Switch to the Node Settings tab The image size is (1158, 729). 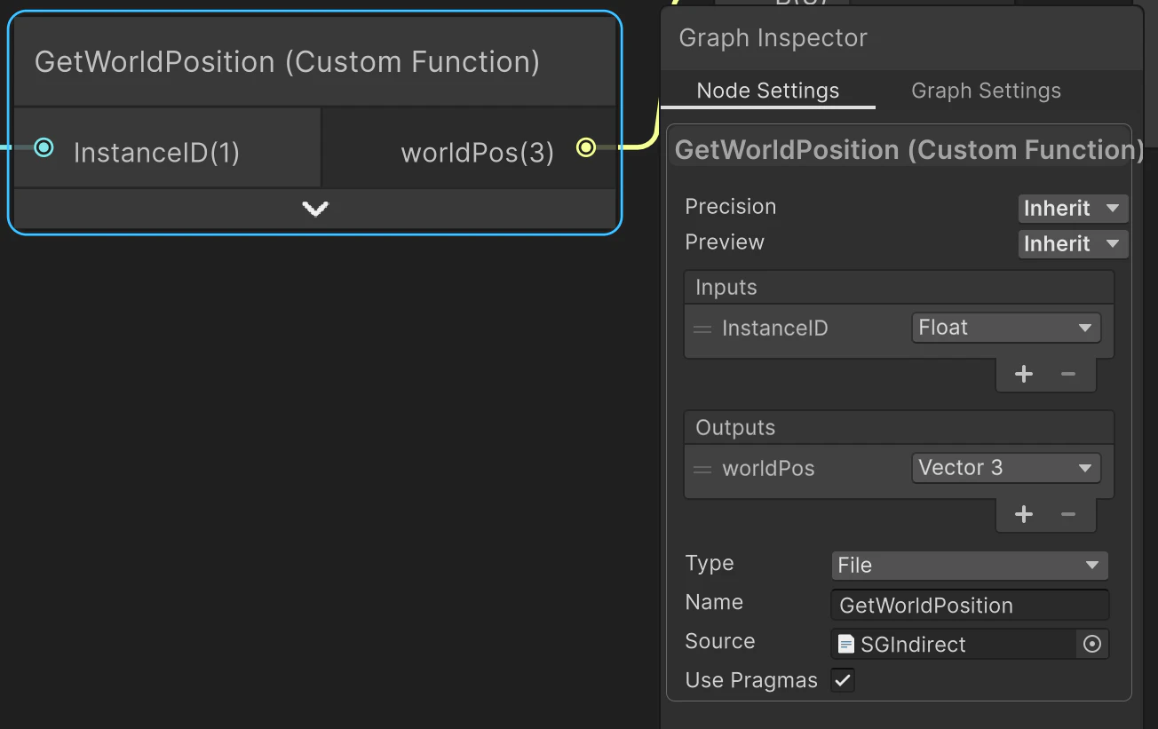point(768,91)
